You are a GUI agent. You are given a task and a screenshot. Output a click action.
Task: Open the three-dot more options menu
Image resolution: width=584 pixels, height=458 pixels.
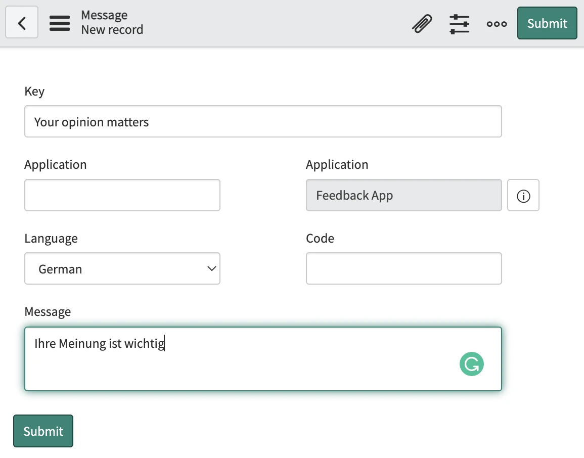click(x=497, y=24)
